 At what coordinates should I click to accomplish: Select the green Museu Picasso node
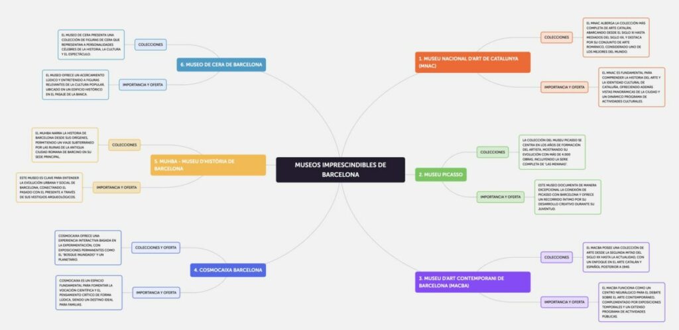coord(441,175)
